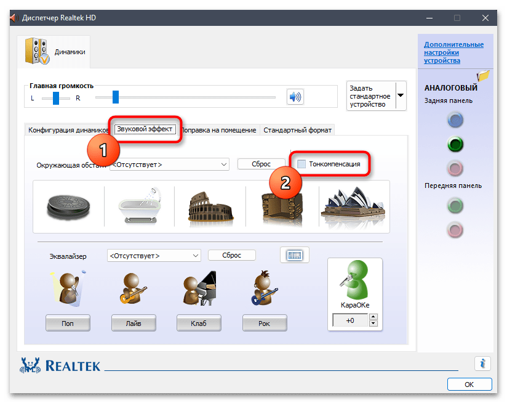
Task: Open the Конфигурация динамиков tab
Action: [68, 130]
